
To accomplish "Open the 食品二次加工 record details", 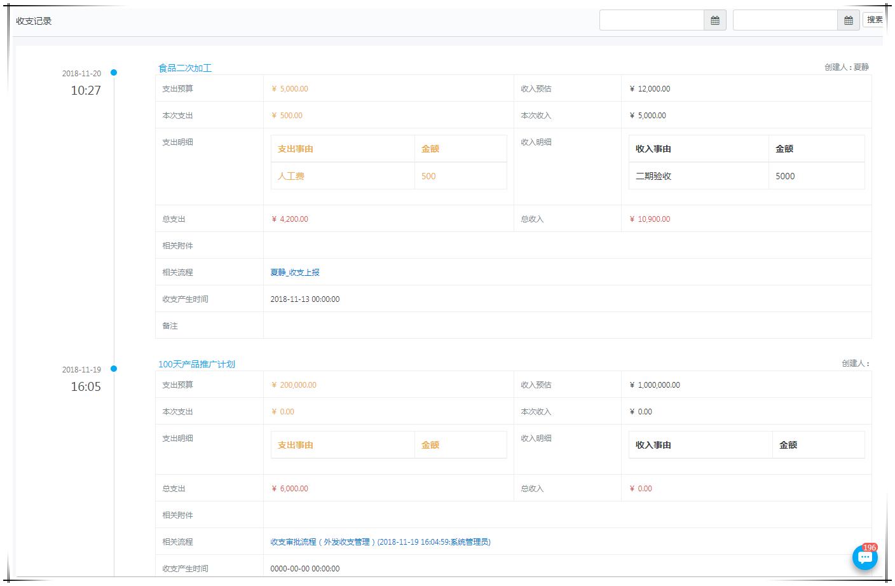I will click(184, 67).
